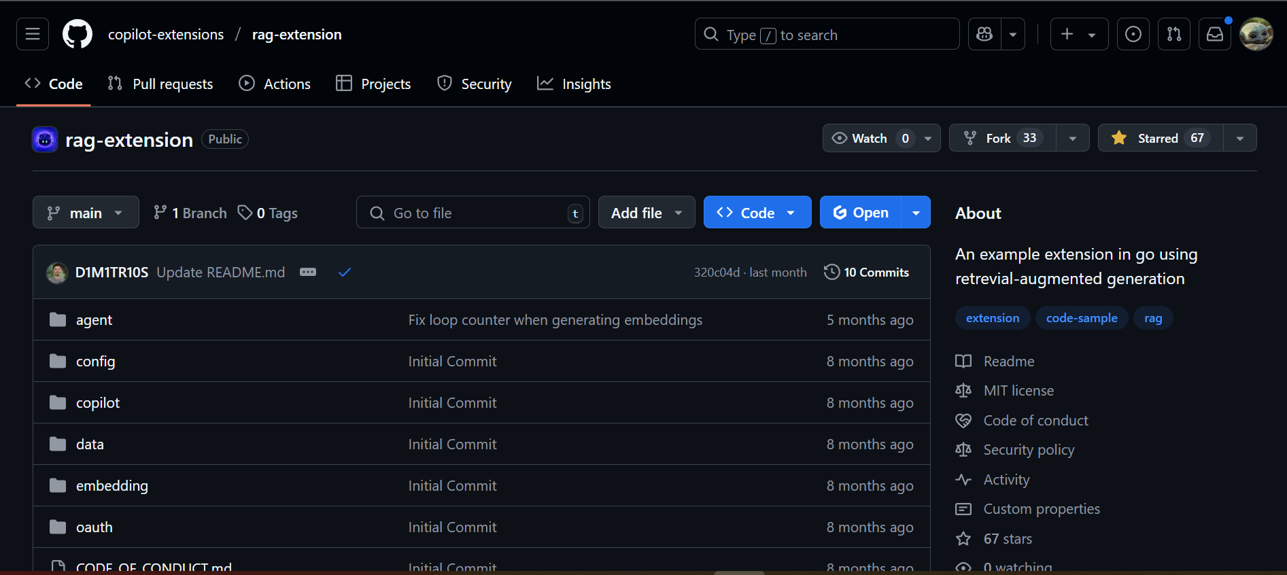Open the data folder
This screenshot has width=1287, height=575.
90,445
